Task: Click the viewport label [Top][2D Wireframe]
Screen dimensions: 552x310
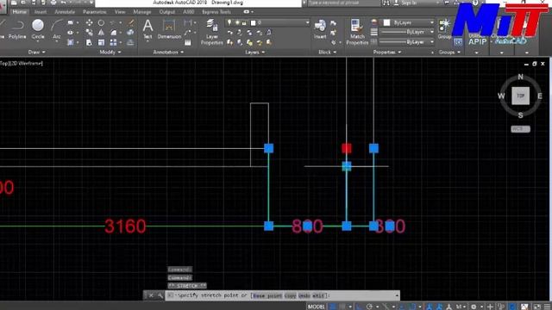Action: click(22, 63)
